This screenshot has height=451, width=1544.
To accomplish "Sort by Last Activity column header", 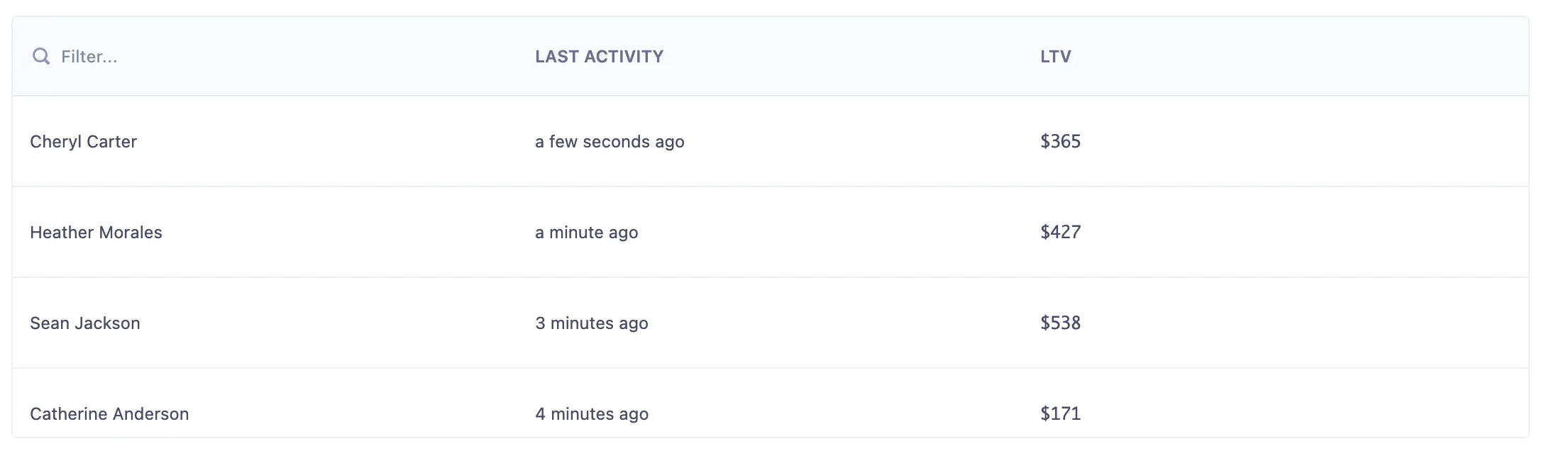I will (x=599, y=57).
